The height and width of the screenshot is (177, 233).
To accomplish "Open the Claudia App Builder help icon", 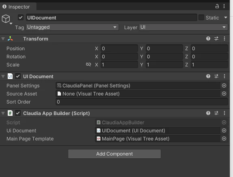I will [208, 113].
